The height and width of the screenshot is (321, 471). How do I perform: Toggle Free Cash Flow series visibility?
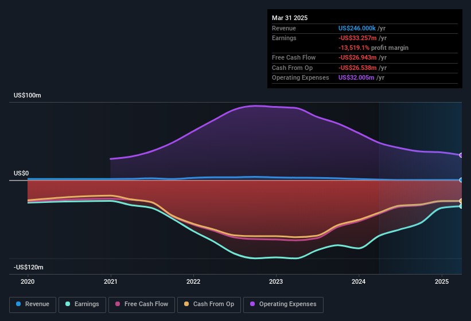point(141,304)
